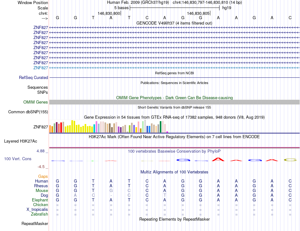
Task: Open Multiz Alignments of 100 Vertebrates title
Action: [174, 172]
